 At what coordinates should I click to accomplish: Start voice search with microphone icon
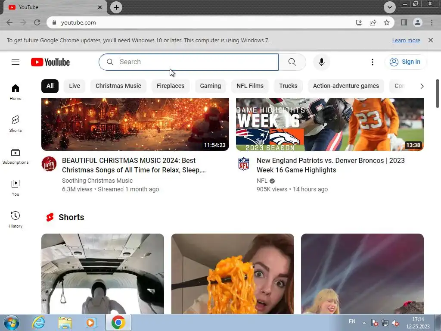point(321,62)
